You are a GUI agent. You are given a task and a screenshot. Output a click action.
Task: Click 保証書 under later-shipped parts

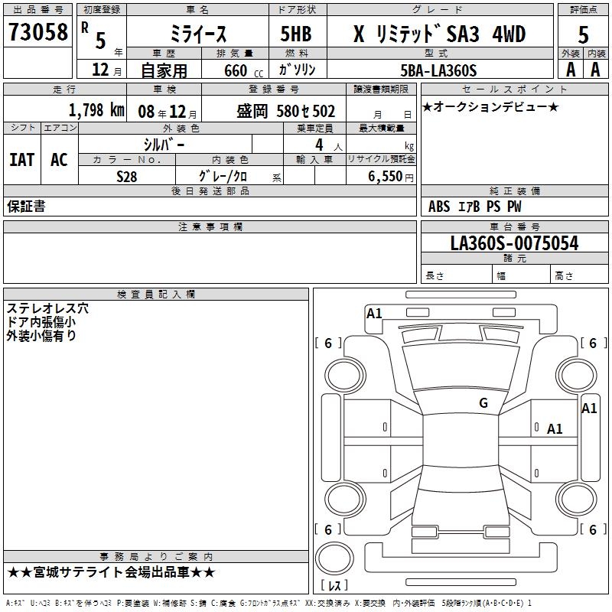(26, 207)
